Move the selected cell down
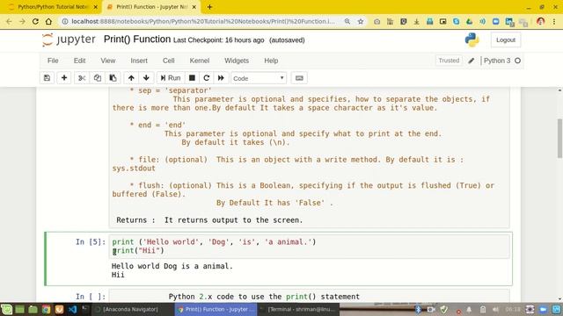This screenshot has height=316, width=563. click(x=146, y=78)
